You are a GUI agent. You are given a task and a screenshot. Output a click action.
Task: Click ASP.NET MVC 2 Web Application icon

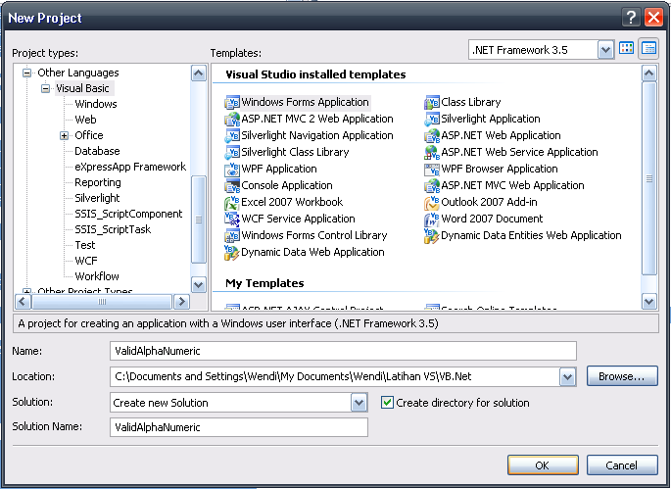pos(232,119)
